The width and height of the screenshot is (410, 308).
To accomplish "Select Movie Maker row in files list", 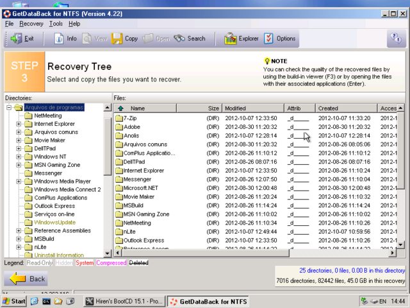I will tap(256, 197).
